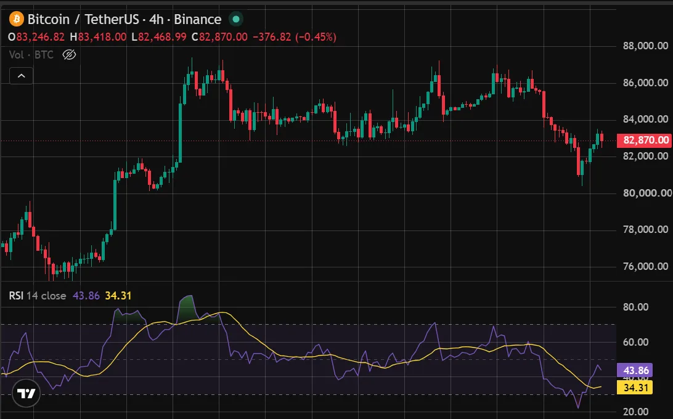Click the Vol · BTC indicator label
This screenshot has height=419, width=673.
31,55
